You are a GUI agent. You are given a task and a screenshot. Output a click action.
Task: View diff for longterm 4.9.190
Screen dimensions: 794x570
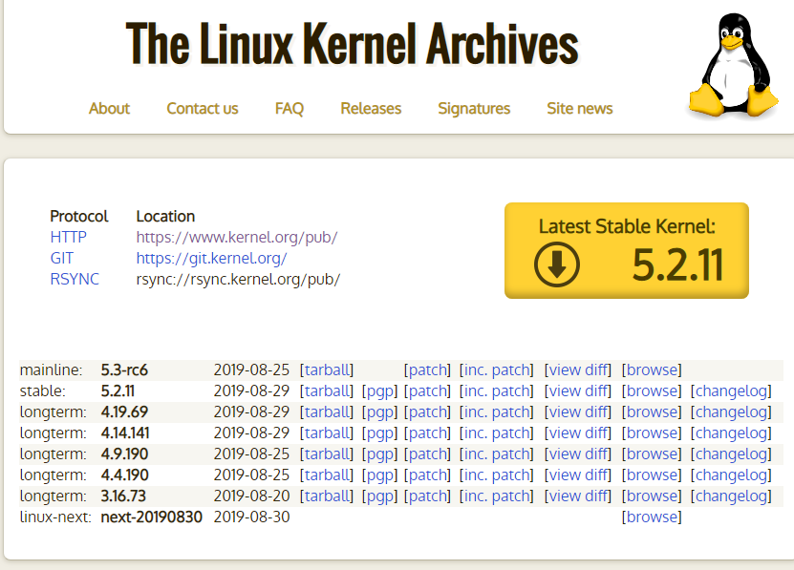(x=578, y=454)
